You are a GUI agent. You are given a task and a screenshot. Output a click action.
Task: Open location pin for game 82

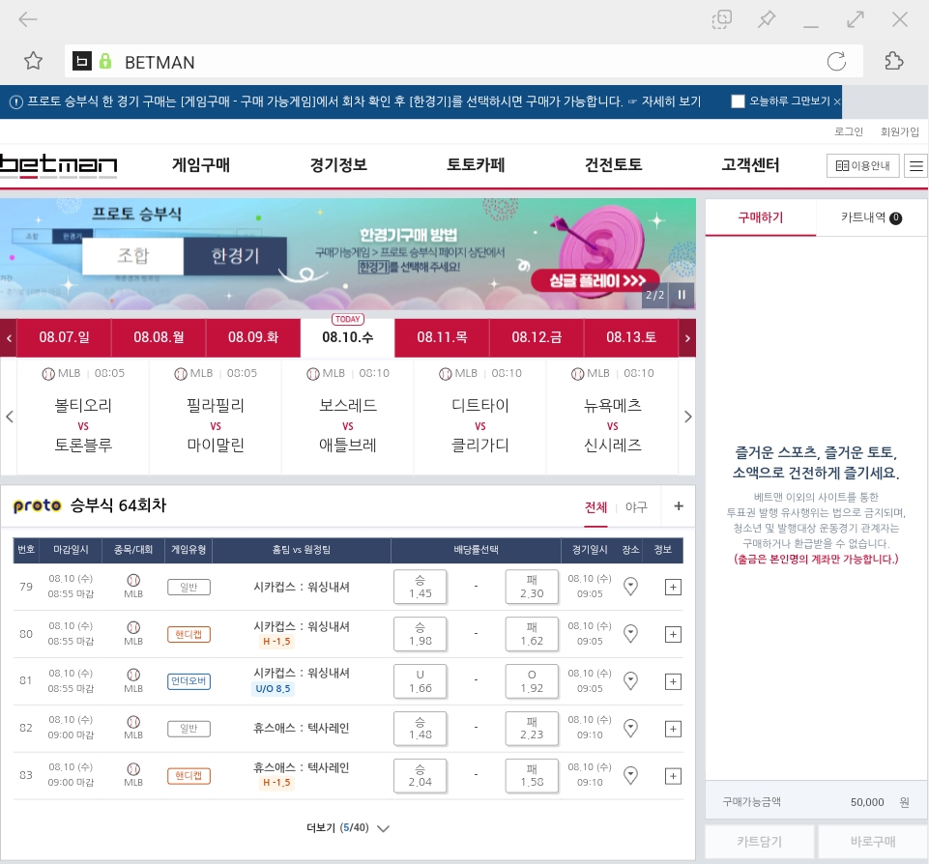point(630,728)
